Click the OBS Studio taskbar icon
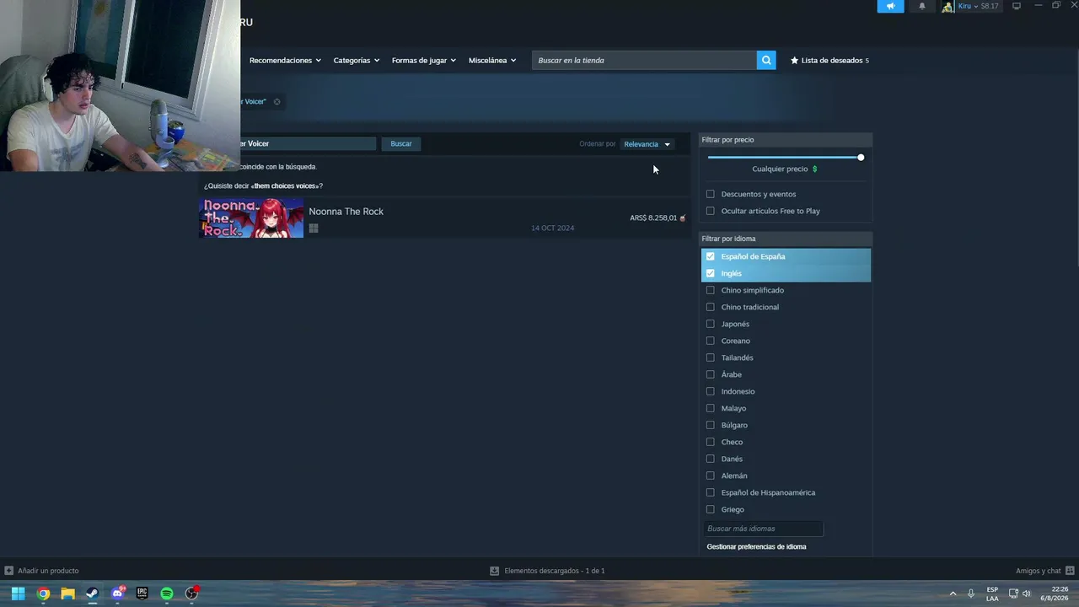 pos(192,594)
